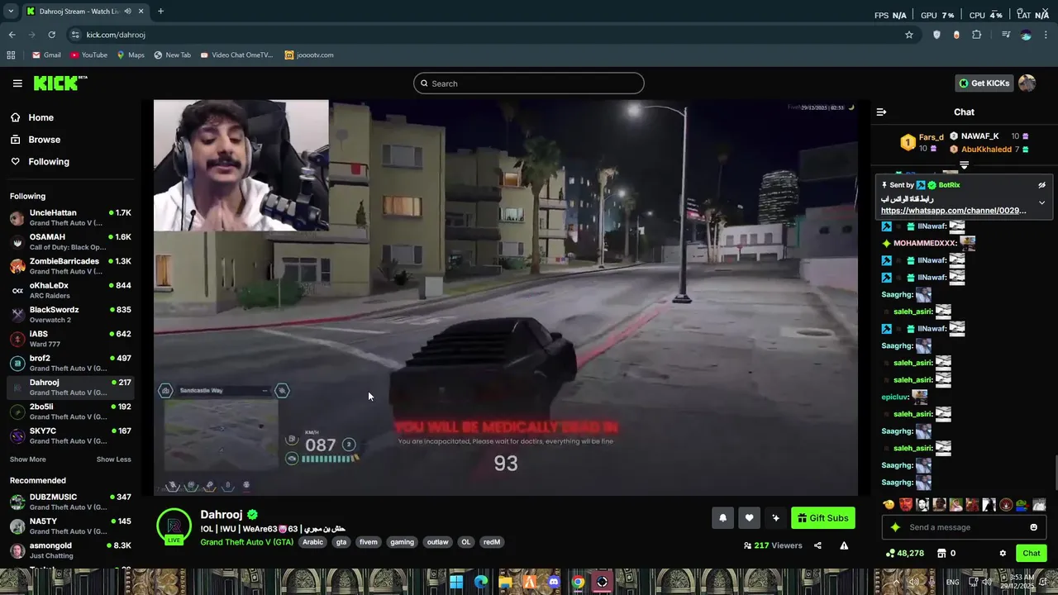
Task: Open jooootv.com bookmark
Action: point(309,55)
